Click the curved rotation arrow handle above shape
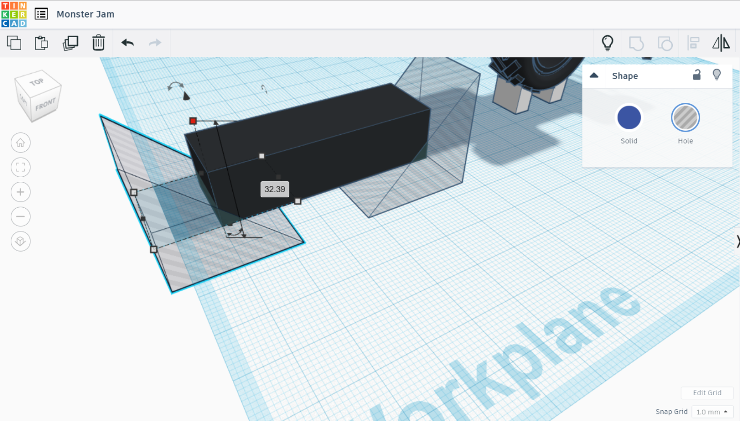 (x=176, y=86)
